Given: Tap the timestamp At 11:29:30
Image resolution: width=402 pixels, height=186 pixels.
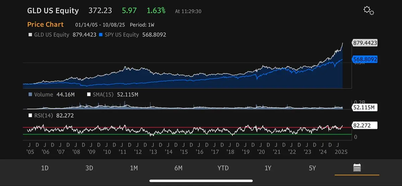Looking at the screenshot, I should [188, 11].
